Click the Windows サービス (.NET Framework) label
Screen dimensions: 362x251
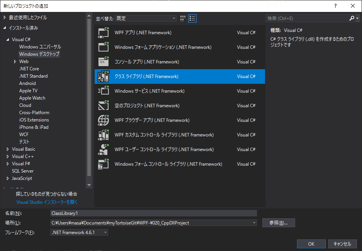(149, 91)
